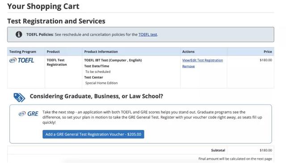Click the Considering Graduate, Business, or Law School heading
This screenshot has width=286, height=163.
[x=97, y=96]
